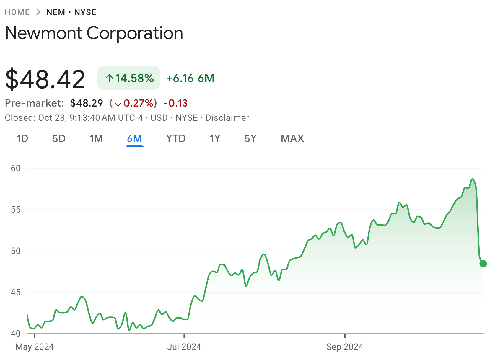The width and height of the screenshot is (495, 356).
Task: Switch to the YTD view
Action: [176, 138]
